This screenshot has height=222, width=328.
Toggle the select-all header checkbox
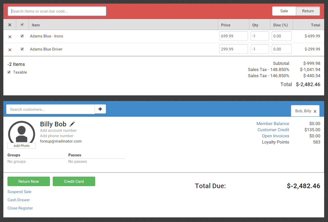point(22,25)
